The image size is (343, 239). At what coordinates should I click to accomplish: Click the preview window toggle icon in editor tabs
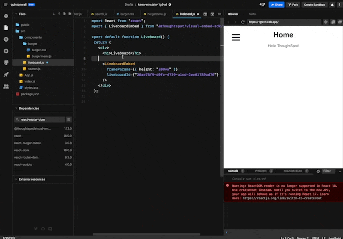(x=212, y=14)
